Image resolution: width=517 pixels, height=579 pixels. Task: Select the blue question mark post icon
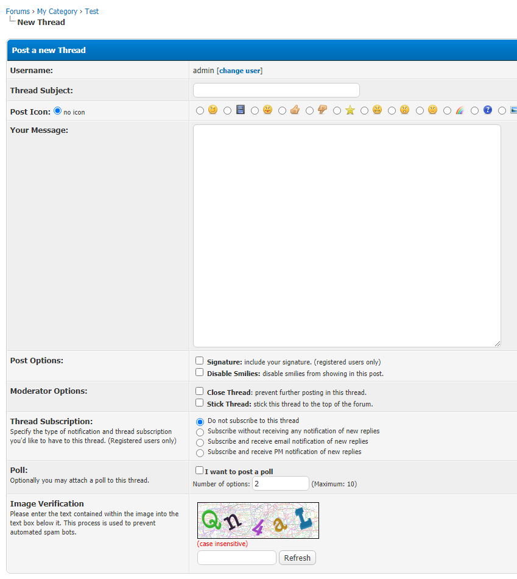pos(474,111)
